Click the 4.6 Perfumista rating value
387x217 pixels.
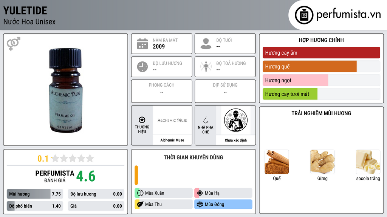tap(86, 176)
